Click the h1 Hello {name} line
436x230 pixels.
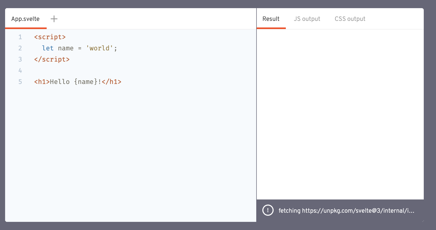click(77, 82)
